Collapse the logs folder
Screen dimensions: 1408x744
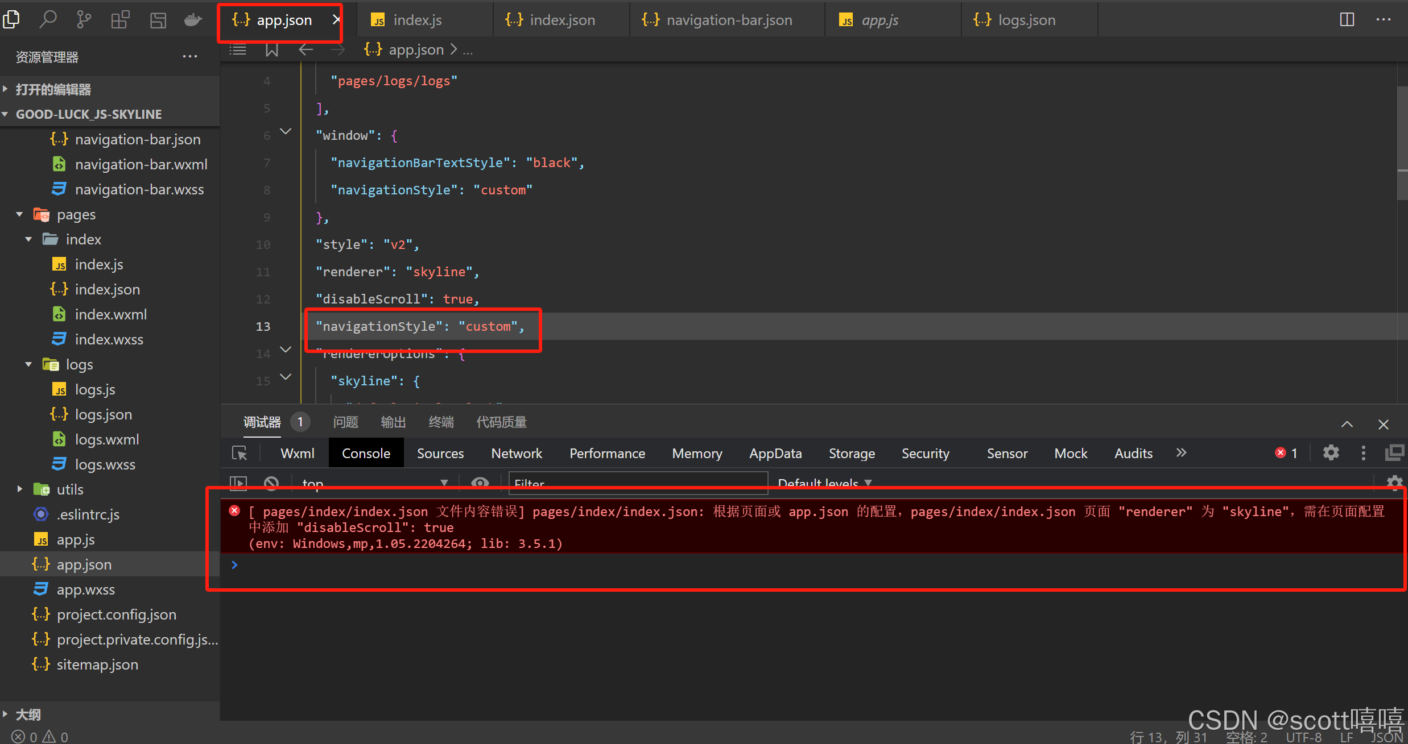tap(28, 364)
